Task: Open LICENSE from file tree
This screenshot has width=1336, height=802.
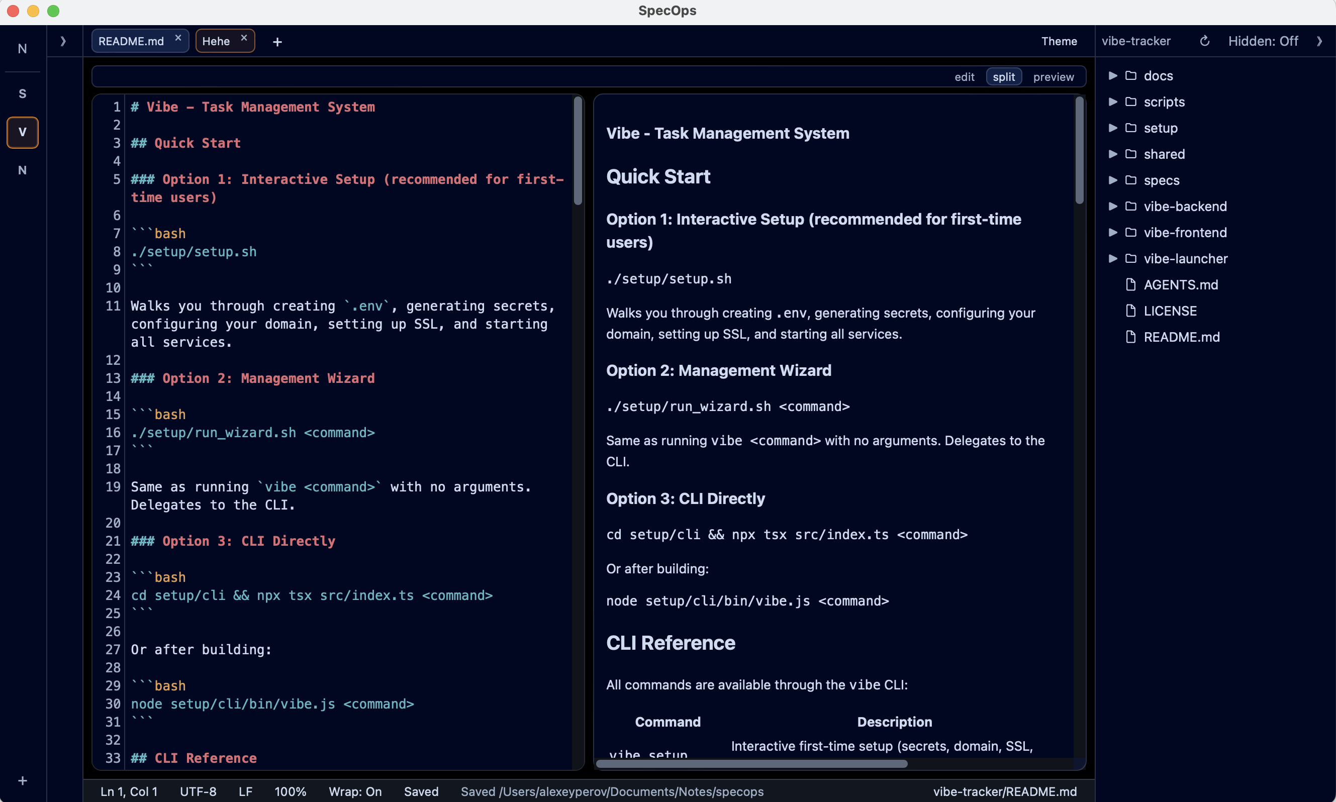Action: [1170, 311]
